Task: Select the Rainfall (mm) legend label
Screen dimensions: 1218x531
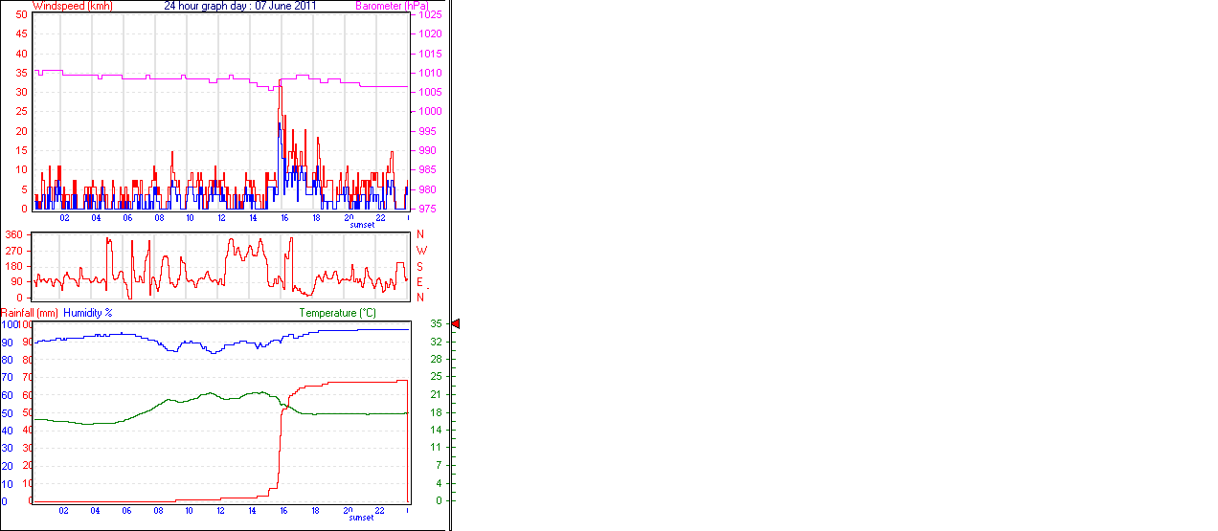Action: [30, 313]
